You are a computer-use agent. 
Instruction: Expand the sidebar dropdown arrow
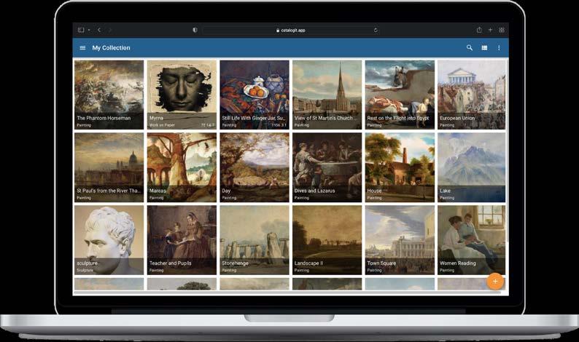[x=89, y=30]
